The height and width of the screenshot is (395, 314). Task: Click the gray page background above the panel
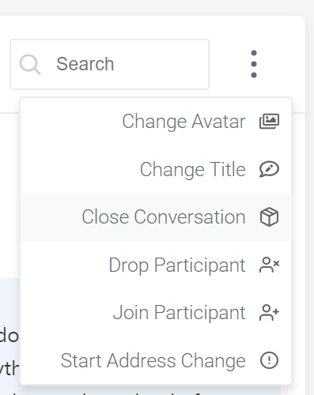pyautogui.click(x=157, y=7)
